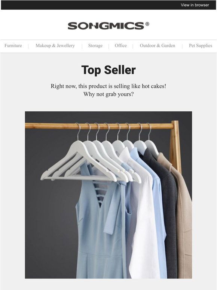The image size is (217, 290).
Task: Open the Furniture category
Action: [13, 45]
